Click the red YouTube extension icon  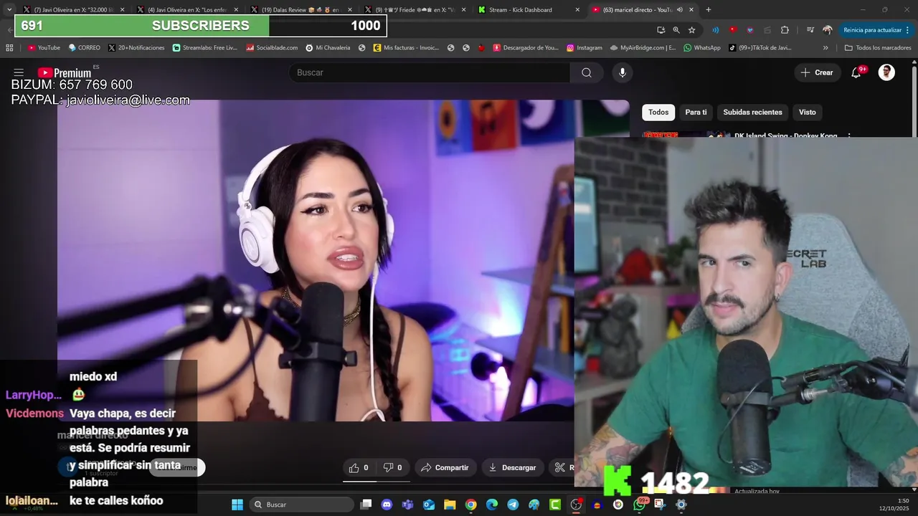click(x=732, y=30)
